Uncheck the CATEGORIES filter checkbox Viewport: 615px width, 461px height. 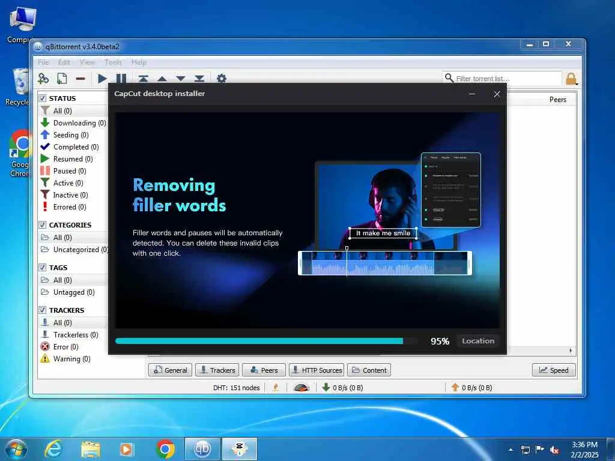pyautogui.click(x=43, y=224)
